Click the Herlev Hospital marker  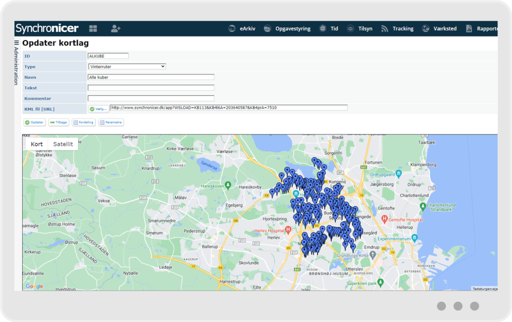point(288,229)
